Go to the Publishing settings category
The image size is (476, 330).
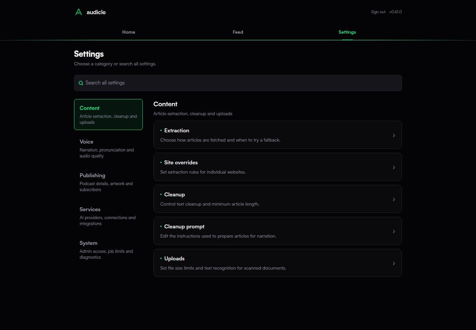pos(108,182)
